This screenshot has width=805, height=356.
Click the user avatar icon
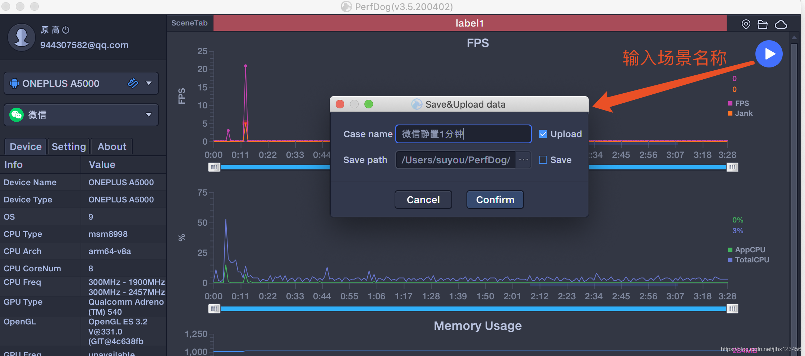coord(22,37)
